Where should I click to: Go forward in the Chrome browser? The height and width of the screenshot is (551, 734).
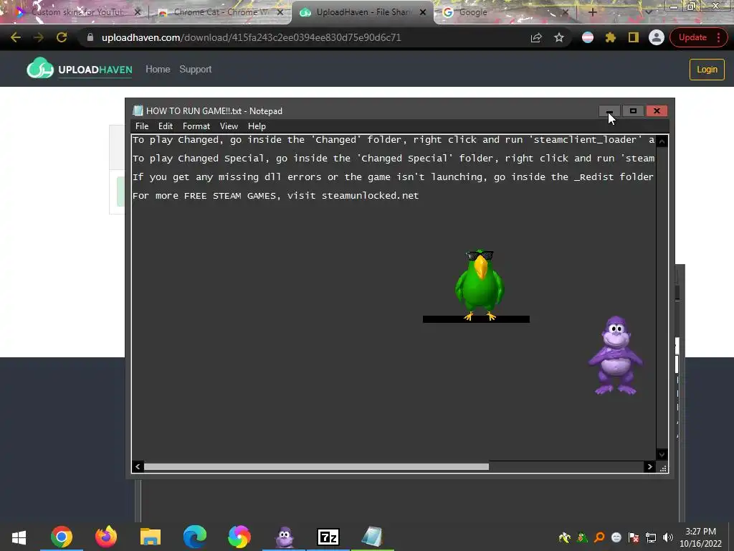tap(39, 37)
